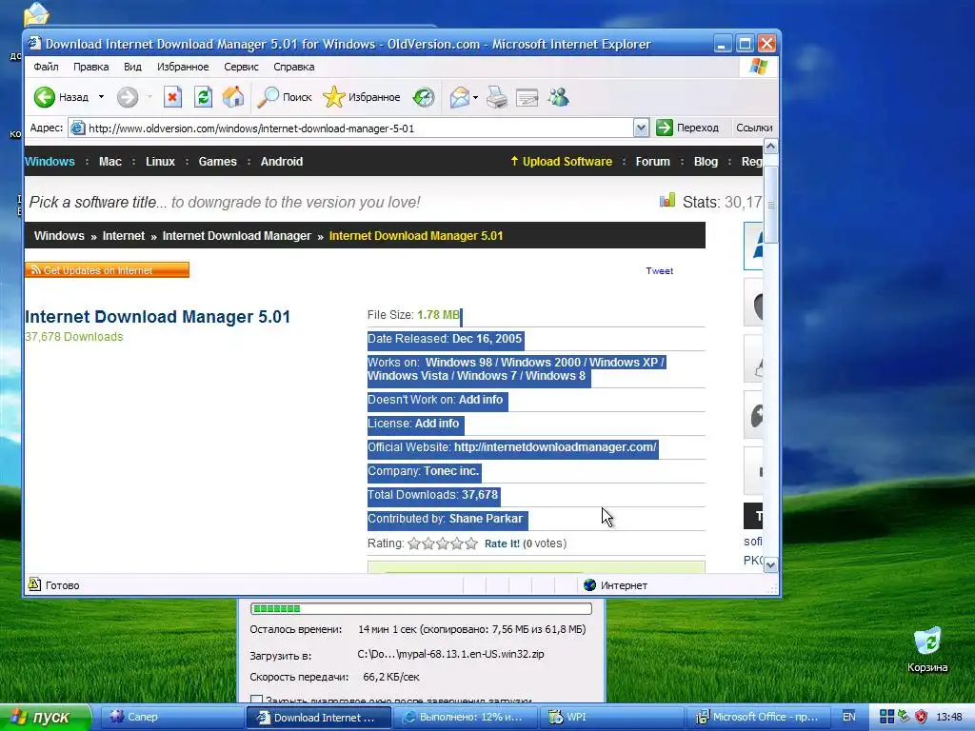Switch to WPI taskbar item

point(611,718)
